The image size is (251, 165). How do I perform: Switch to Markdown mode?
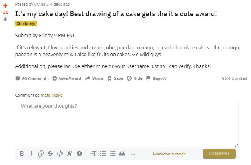[x=169, y=154]
